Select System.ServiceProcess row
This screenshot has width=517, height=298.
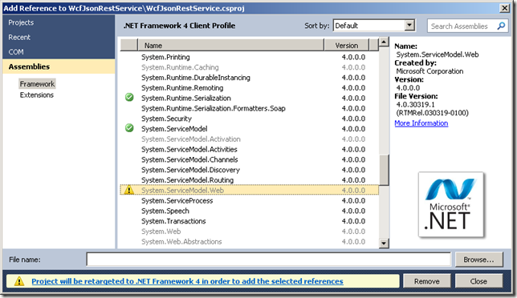click(249, 200)
